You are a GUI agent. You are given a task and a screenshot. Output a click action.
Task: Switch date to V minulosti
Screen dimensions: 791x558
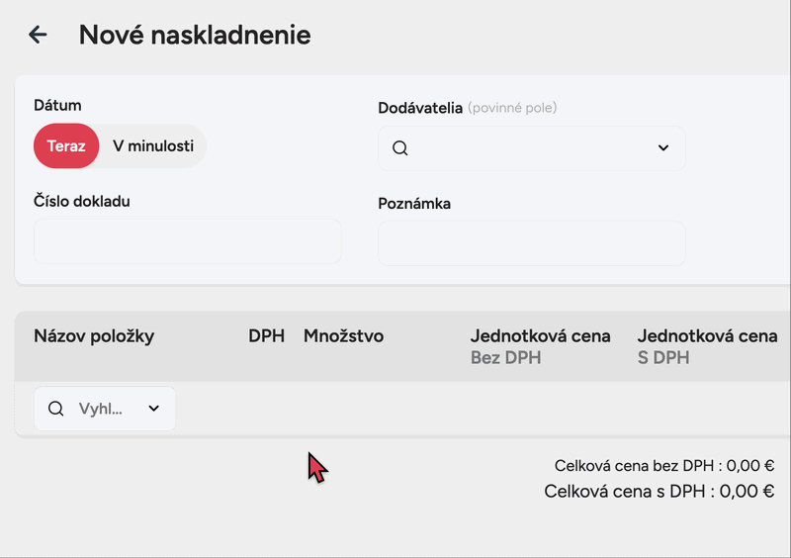tap(153, 146)
